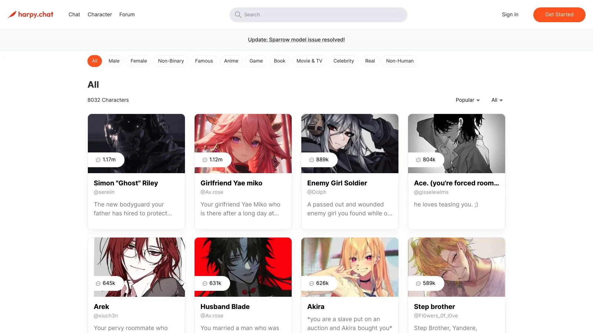The image size is (593, 333).
Task: Click the Step brother card title
Action: [x=434, y=307]
